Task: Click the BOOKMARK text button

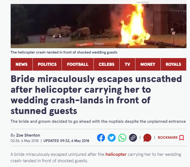Action: click(x=168, y=138)
